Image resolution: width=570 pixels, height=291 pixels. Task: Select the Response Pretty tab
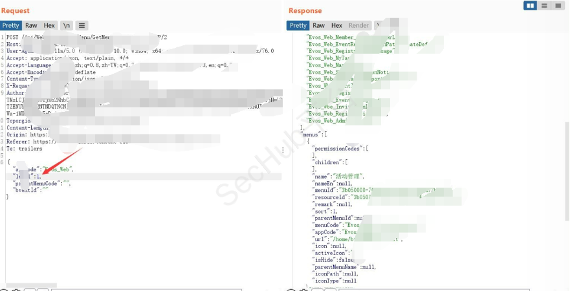[298, 26]
